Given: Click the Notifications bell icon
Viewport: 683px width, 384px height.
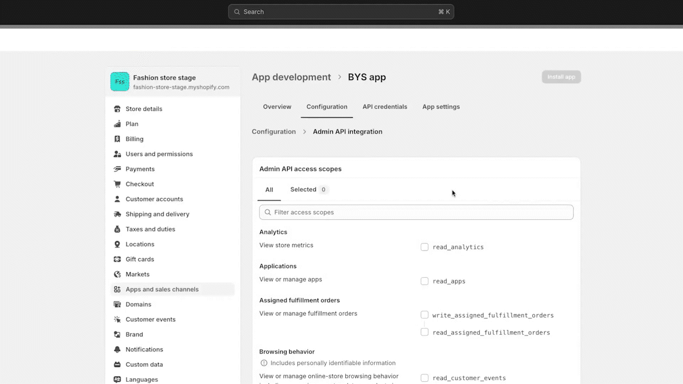Looking at the screenshot, I should pos(117,349).
